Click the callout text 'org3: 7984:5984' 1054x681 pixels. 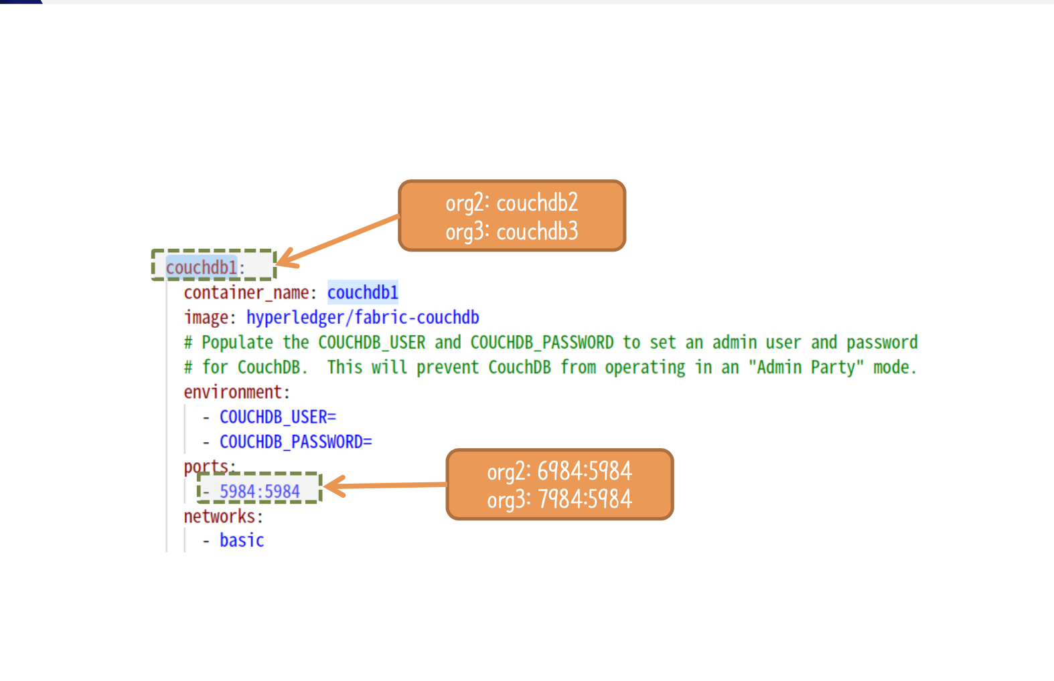pyautogui.click(x=560, y=499)
